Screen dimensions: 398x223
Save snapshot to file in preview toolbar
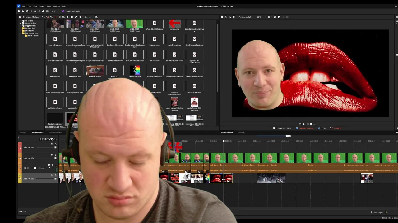click(x=279, y=17)
